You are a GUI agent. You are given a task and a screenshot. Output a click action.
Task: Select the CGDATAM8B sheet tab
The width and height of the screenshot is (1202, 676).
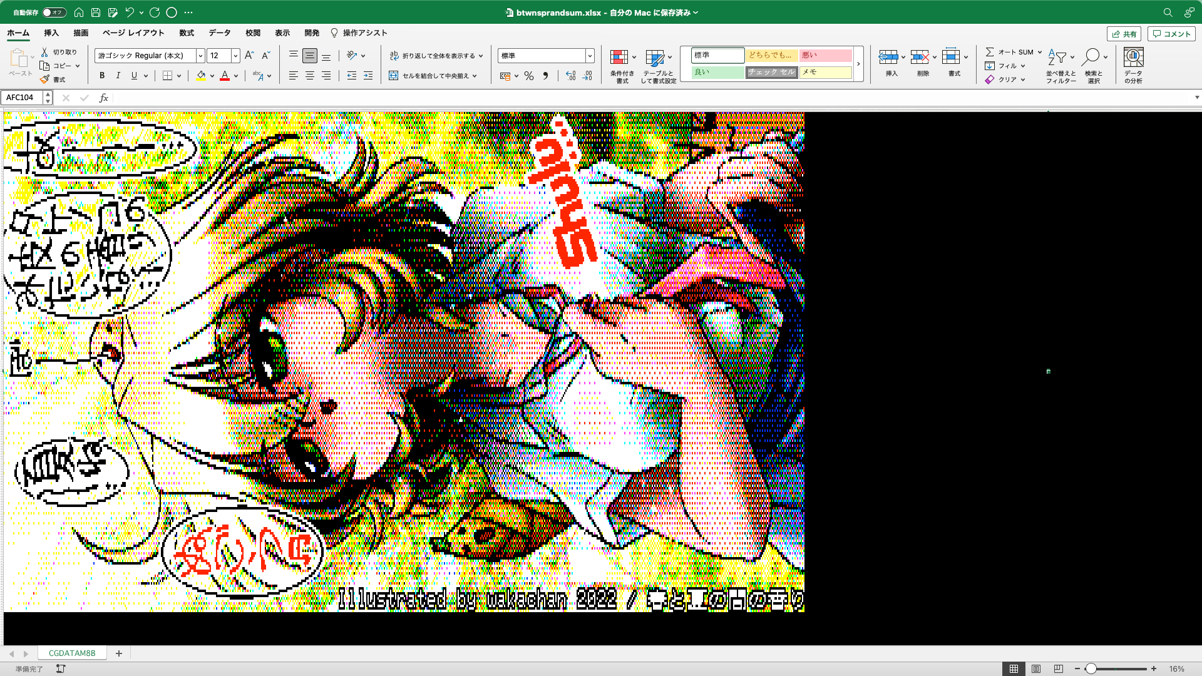tap(72, 653)
